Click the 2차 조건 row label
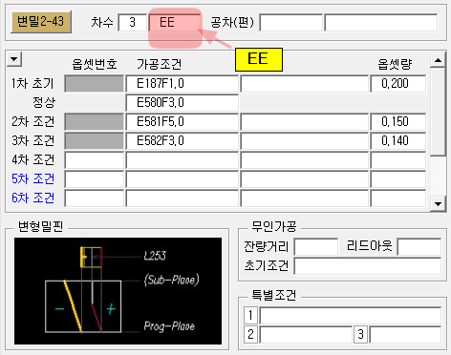The height and width of the screenshot is (355, 451). coord(32,121)
